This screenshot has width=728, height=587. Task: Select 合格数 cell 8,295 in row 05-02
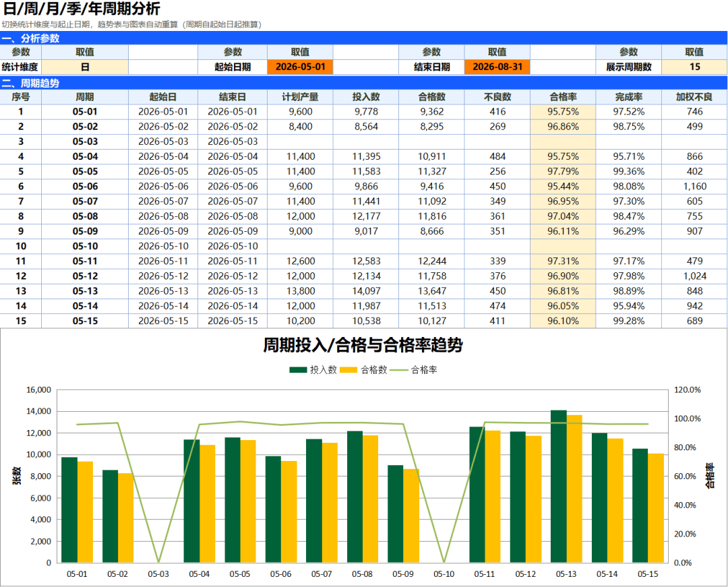[432, 127]
